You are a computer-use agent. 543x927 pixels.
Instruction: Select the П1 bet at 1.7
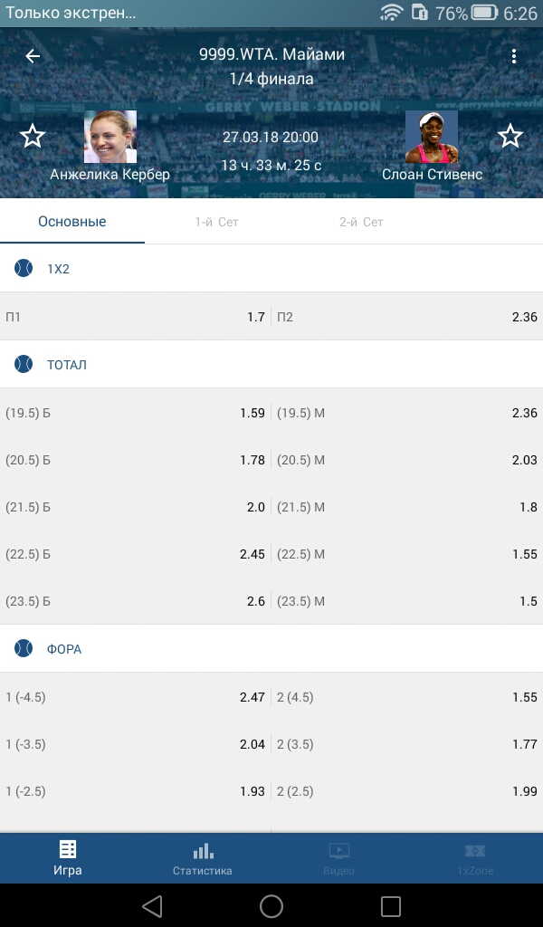(x=136, y=317)
